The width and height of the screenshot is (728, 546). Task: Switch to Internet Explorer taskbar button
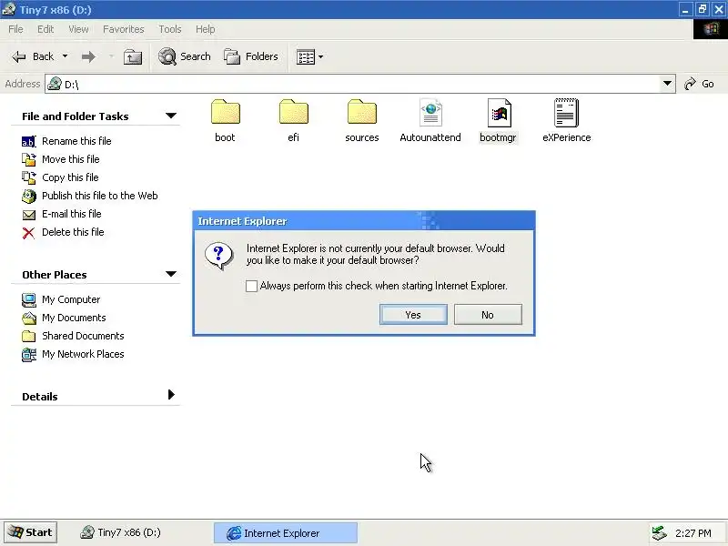pyautogui.click(x=286, y=533)
